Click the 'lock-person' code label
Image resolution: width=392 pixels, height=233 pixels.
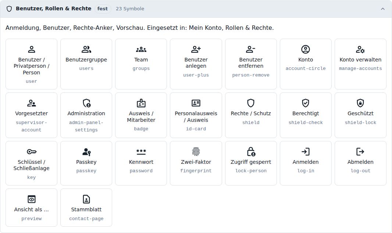point(251,171)
